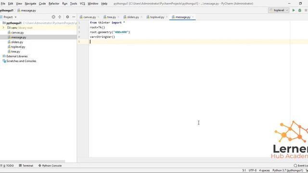Close the tree.py tab
308x173 pixels.
pos(118,17)
